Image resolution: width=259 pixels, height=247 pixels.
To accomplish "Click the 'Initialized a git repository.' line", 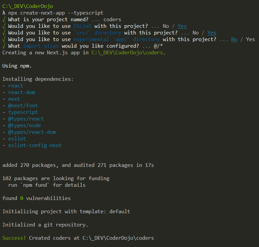I will [x=45, y=225].
